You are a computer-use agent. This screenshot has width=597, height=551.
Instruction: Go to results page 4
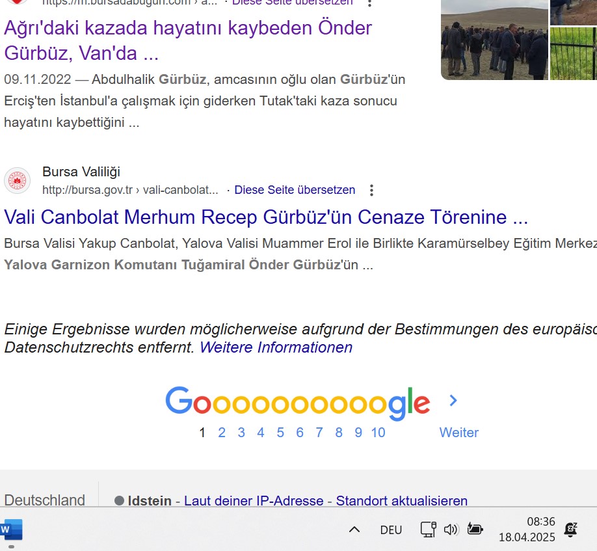(260, 433)
